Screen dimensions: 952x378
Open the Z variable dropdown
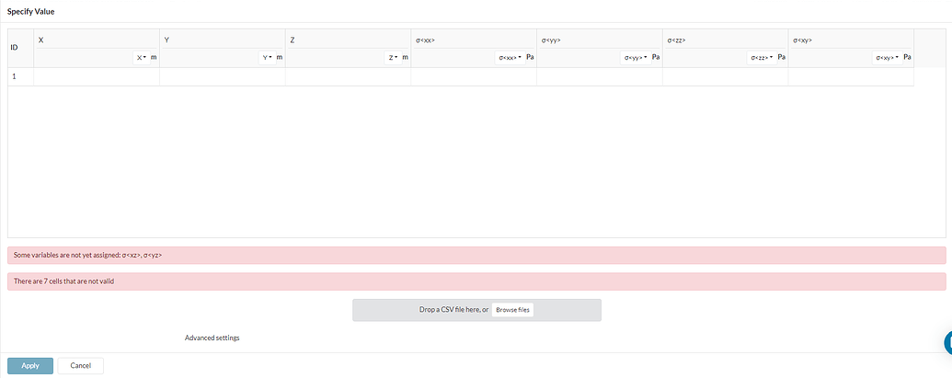tap(393, 58)
